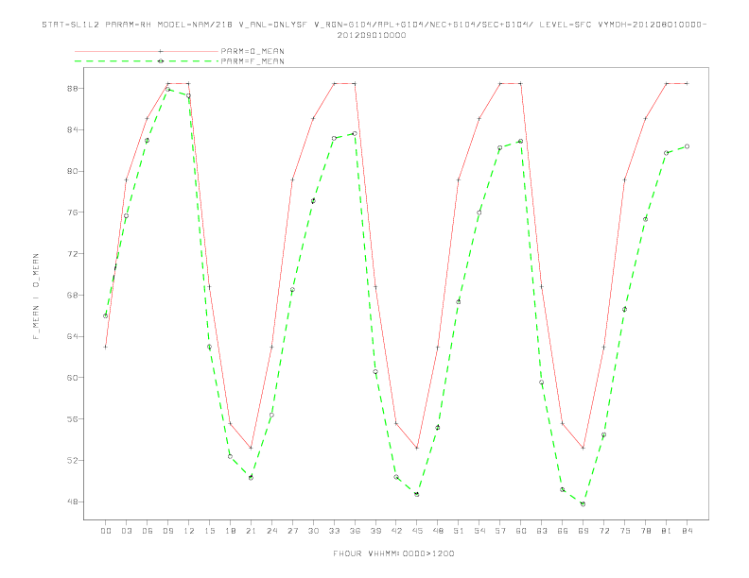Click x-axis tick label 54
The height and width of the screenshot is (578, 749).
click(479, 531)
